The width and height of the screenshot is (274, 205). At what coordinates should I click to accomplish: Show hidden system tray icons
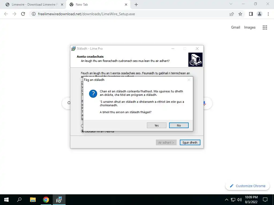click(226, 200)
